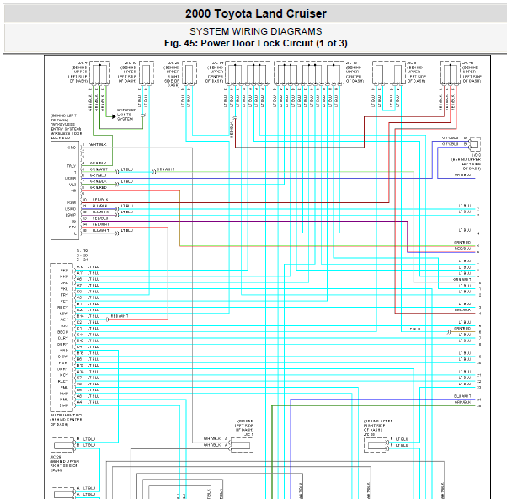This screenshot has width=507, height=499.
Task: Click the "DLRY" terminal in the instrument ECU
Action: pos(62,338)
